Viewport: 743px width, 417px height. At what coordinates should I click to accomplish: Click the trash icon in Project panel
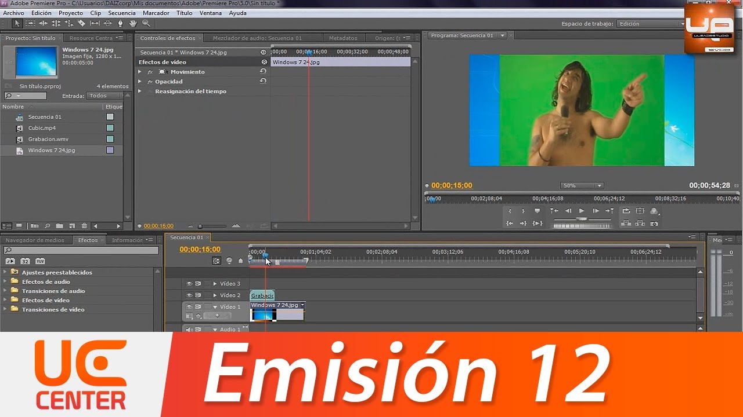84,226
